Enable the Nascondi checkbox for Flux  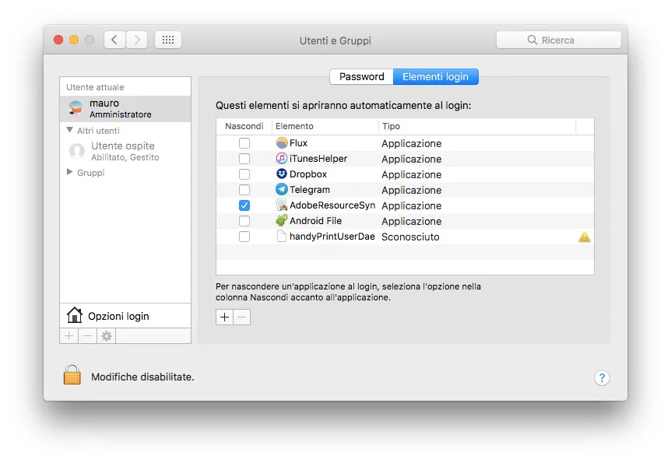tap(244, 143)
